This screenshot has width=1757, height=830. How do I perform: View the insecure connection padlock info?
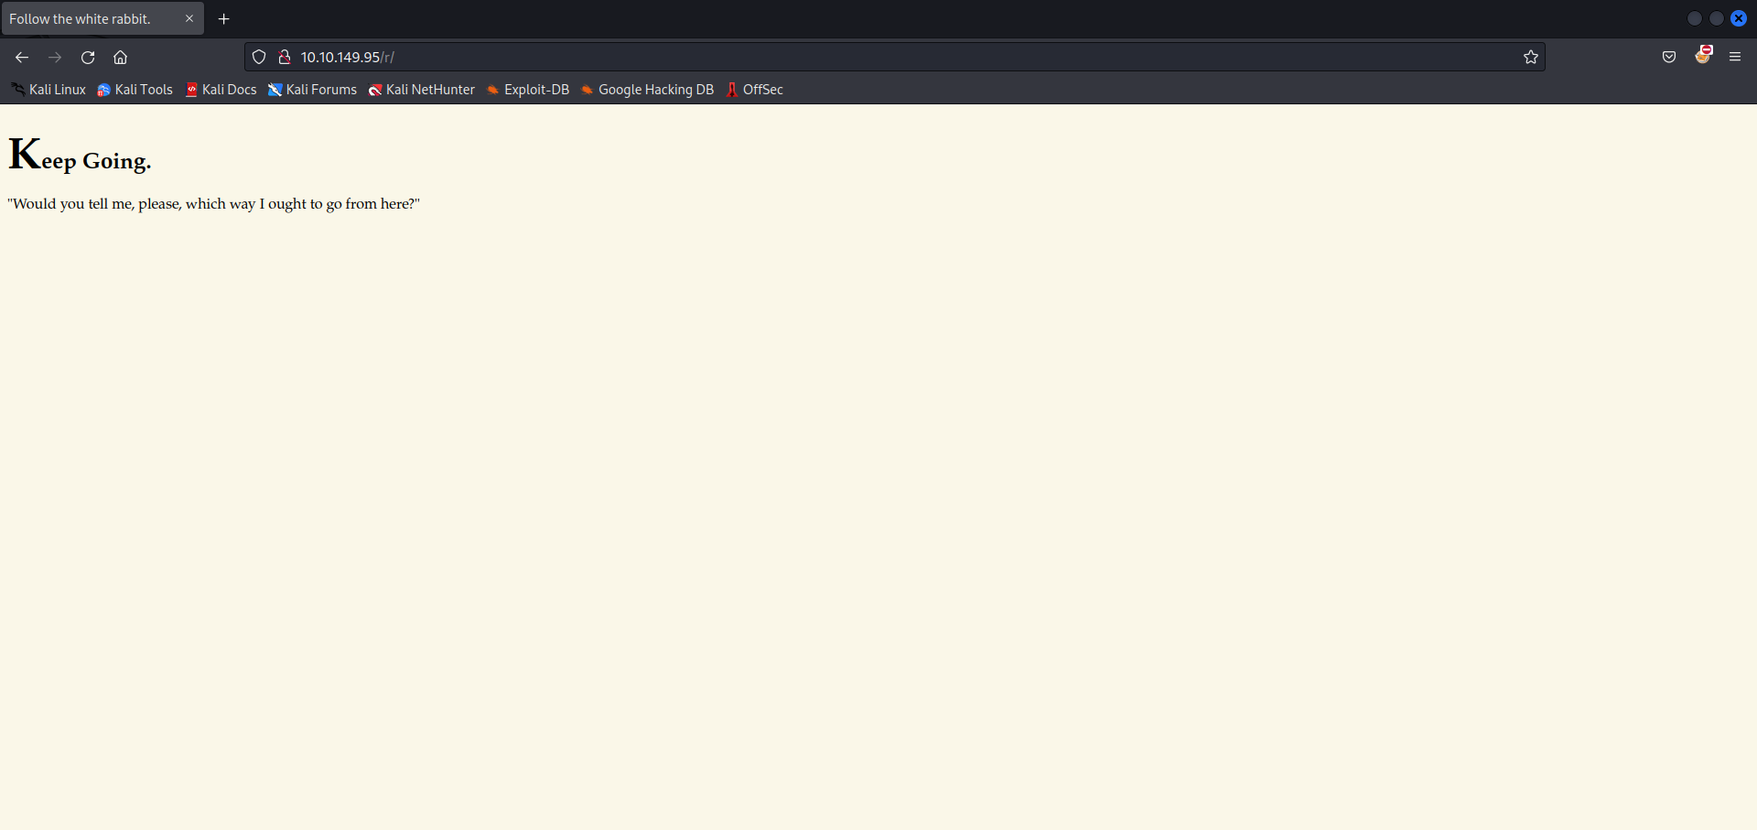(285, 57)
